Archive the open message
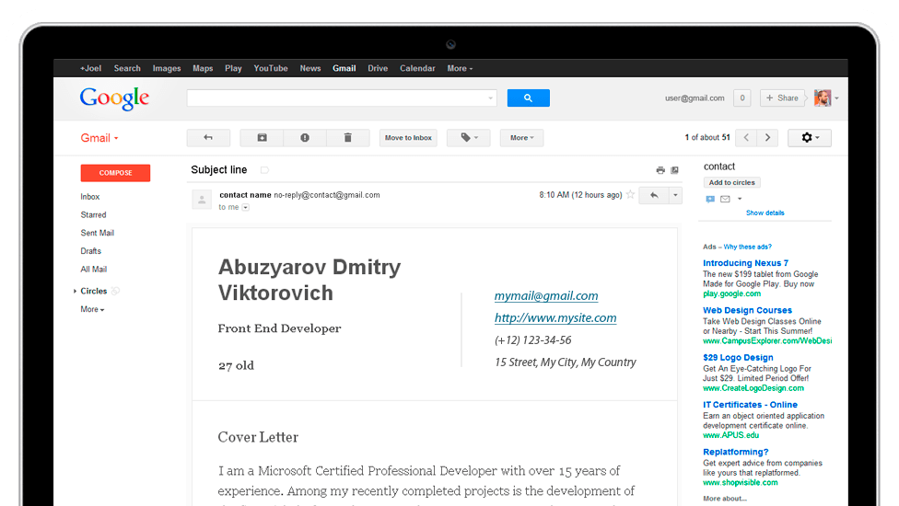The image size is (899, 506). point(262,137)
